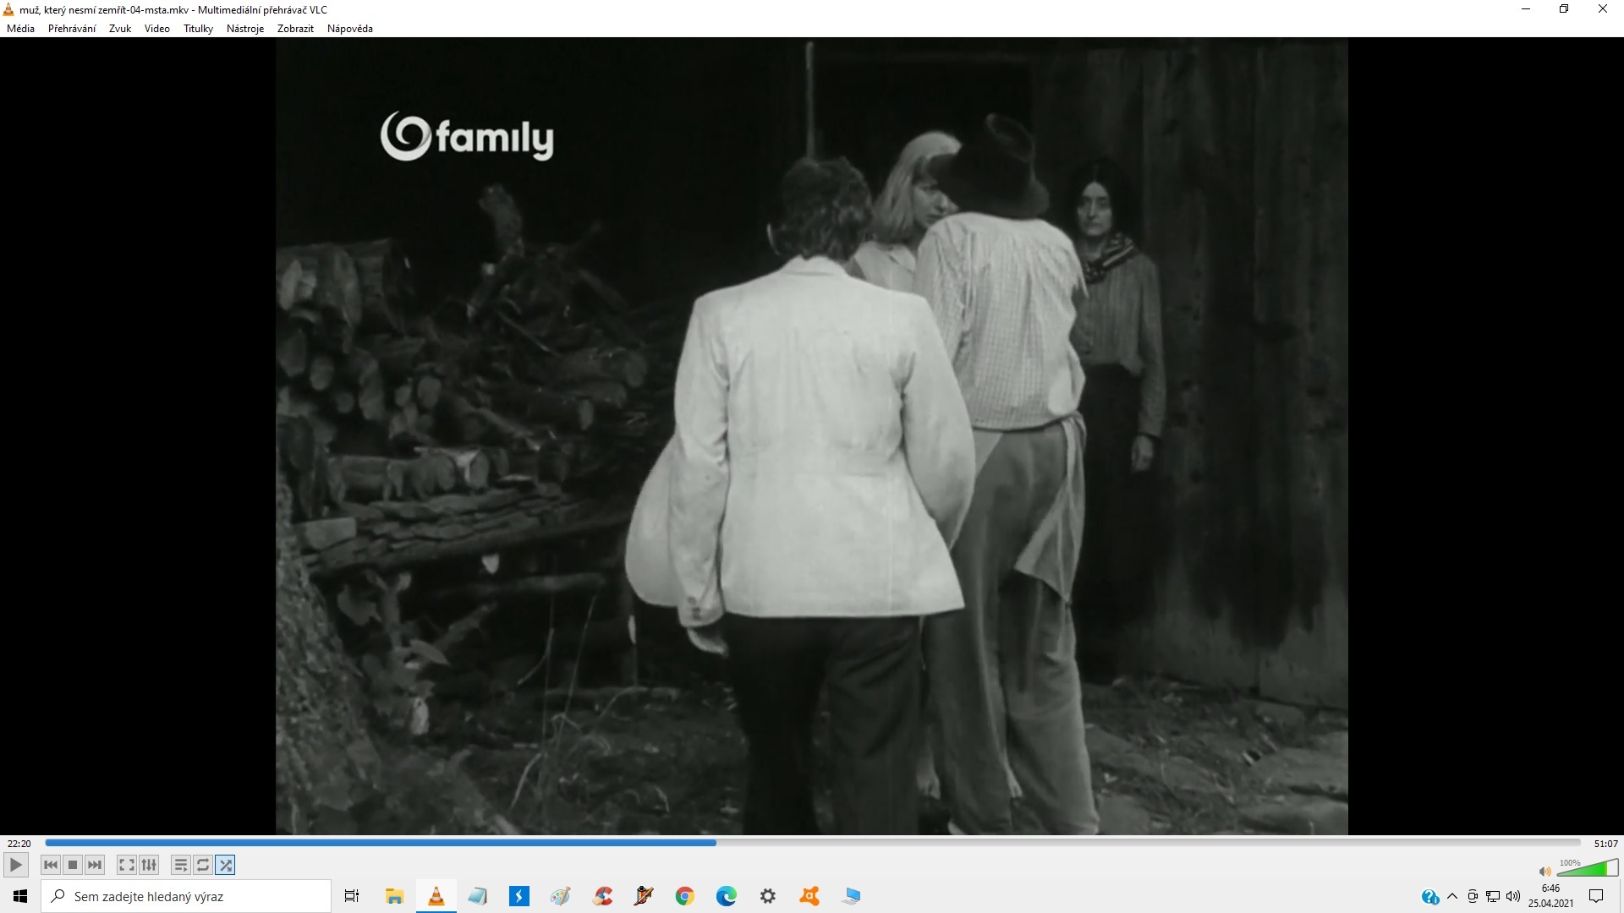Open the Nástroje menu
Viewport: 1624px width, 913px height.
tap(244, 28)
